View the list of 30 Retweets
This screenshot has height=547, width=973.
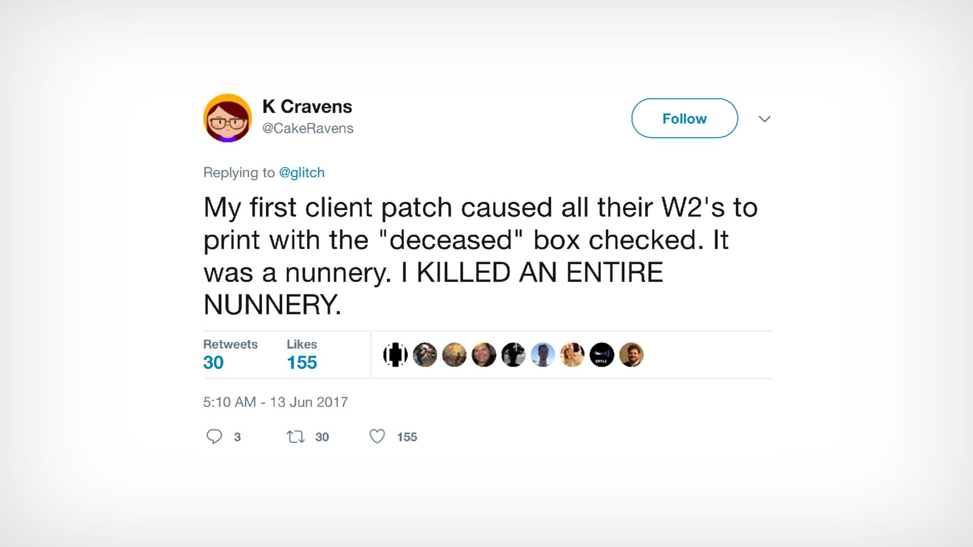pyautogui.click(x=230, y=354)
